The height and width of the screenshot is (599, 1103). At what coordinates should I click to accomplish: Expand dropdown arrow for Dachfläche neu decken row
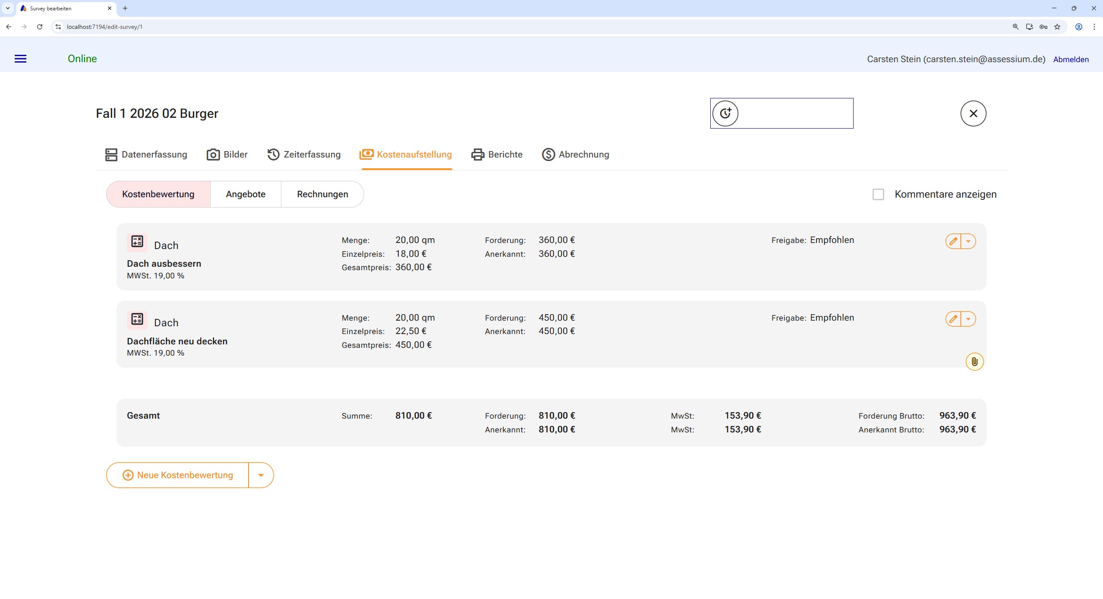point(968,319)
